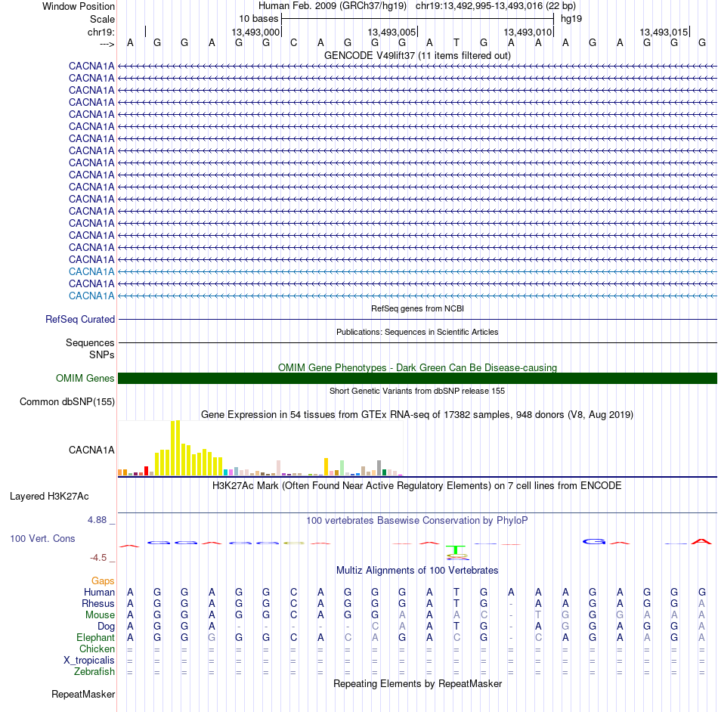Screen dimensions: 718x712
Task: Open the OMIM Gene Phenotypes track title
Action: [417, 367]
